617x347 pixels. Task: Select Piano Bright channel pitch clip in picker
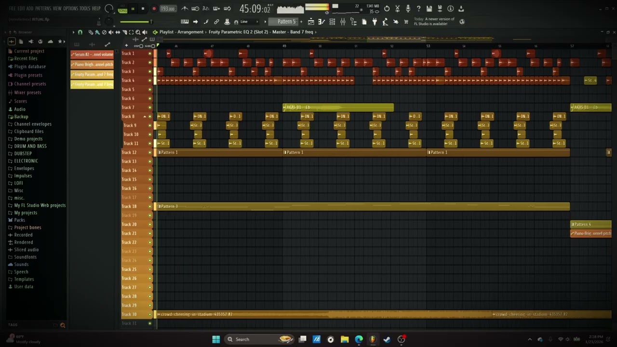point(92,64)
